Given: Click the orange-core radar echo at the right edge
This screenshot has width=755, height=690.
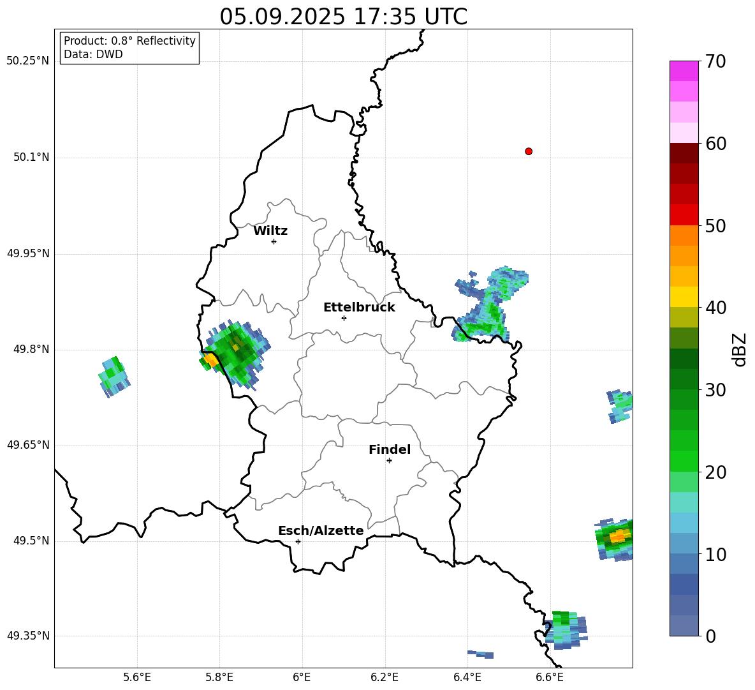Looking at the screenshot, I should pos(614,539).
